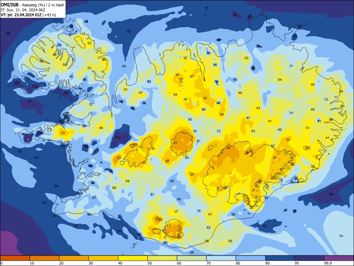Select the 90–95 dark blue legend swatch
The image size is (354, 266).
280,258
